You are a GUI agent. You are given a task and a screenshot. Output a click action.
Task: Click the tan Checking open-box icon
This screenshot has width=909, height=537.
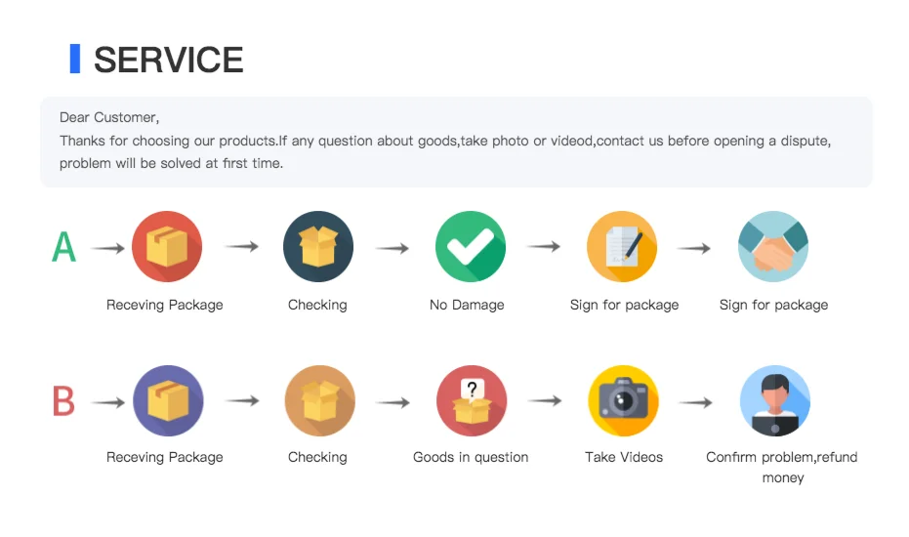click(319, 400)
